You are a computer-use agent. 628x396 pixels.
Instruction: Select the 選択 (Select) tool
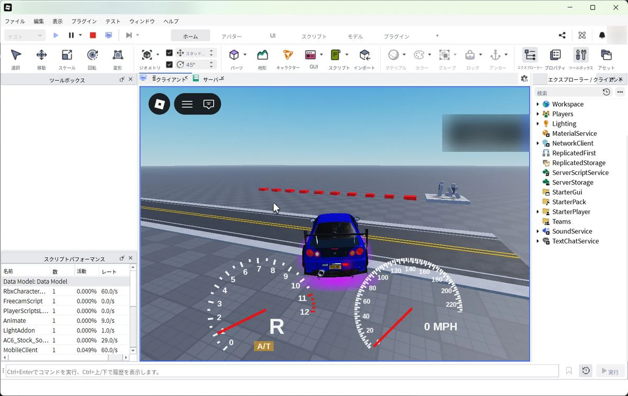pos(16,59)
